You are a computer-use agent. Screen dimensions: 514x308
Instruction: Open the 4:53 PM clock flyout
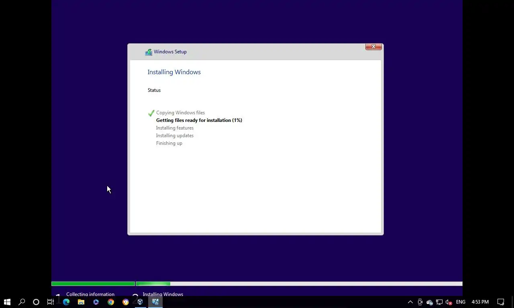coord(480,302)
